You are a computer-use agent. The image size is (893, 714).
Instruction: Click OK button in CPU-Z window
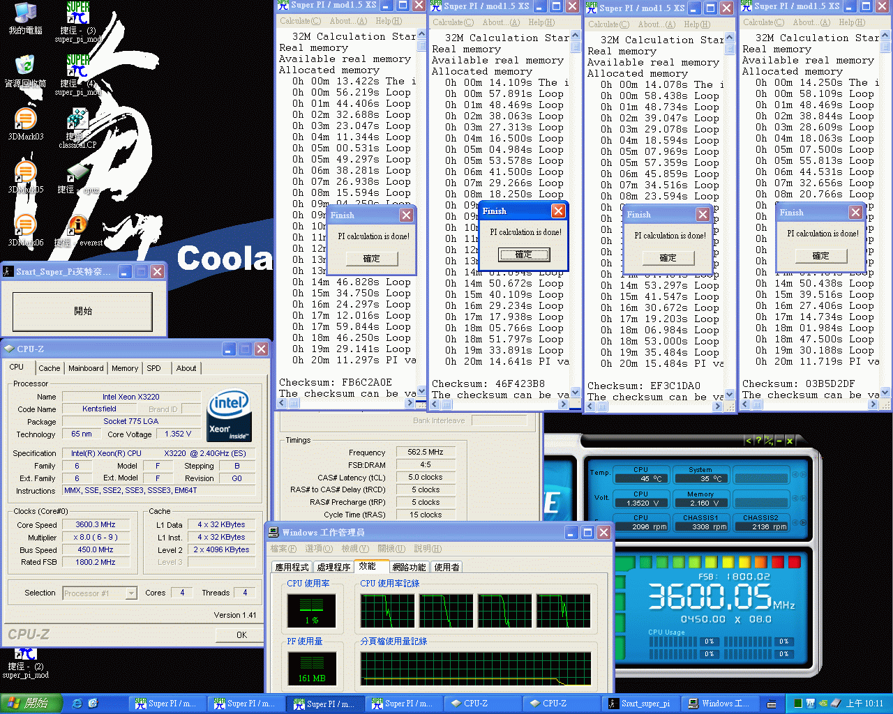pyautogui.click(x=241, y=635)
